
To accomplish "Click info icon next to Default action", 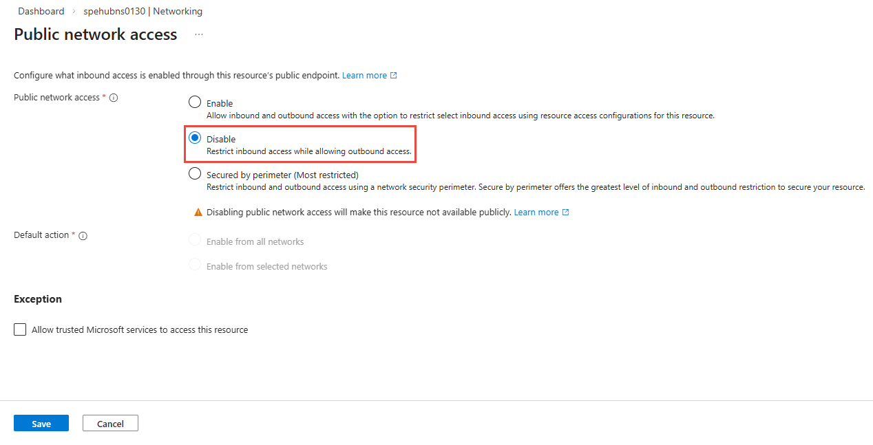I will click(83, 236).
